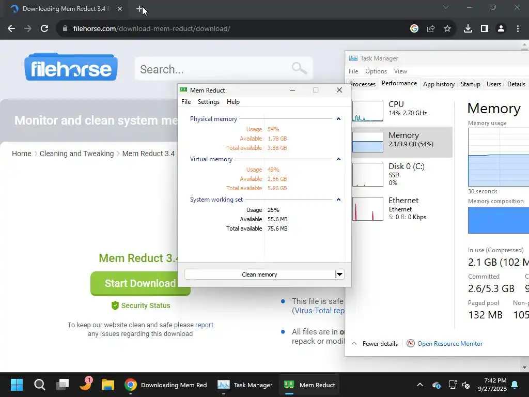
Task: Focus the filehorse Search field
Action: click(223, 69)
